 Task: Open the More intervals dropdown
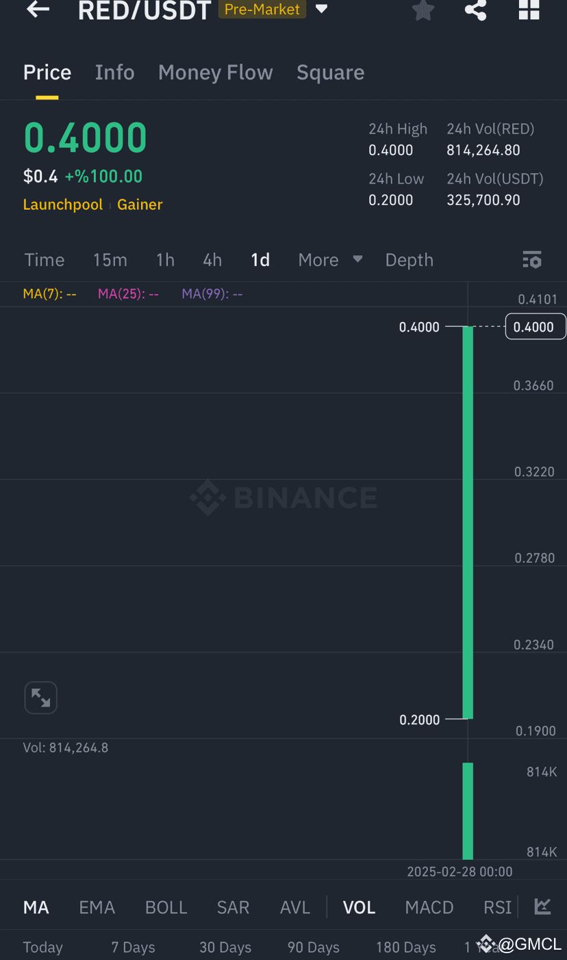click(330, 260)
